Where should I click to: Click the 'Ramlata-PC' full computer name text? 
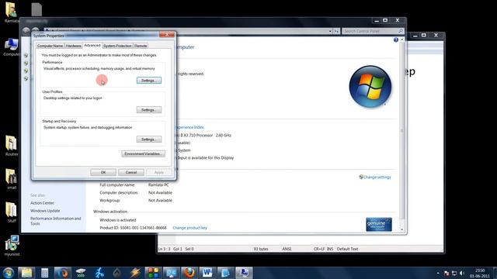tap(158, 184)
